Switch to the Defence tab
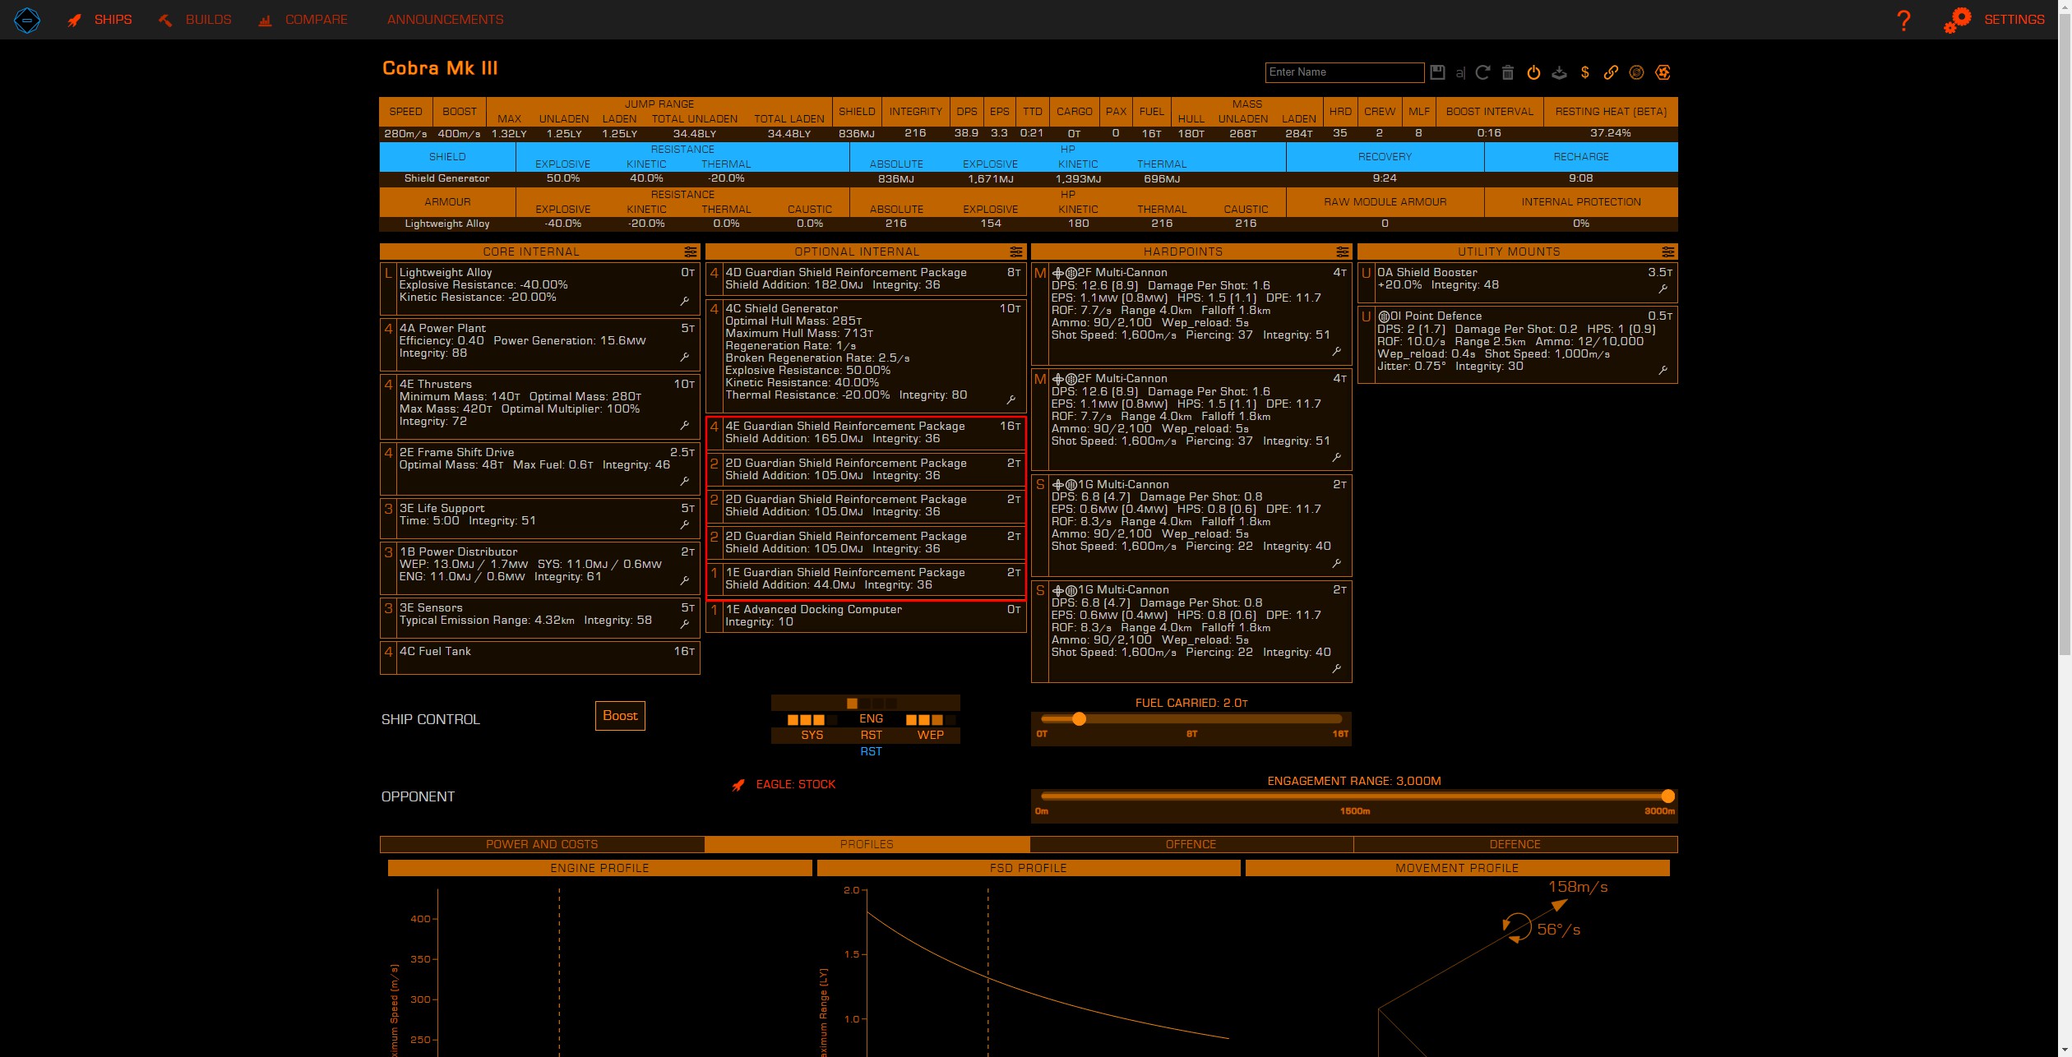The image size is (2072, 1057). (x=1515, y=844)
